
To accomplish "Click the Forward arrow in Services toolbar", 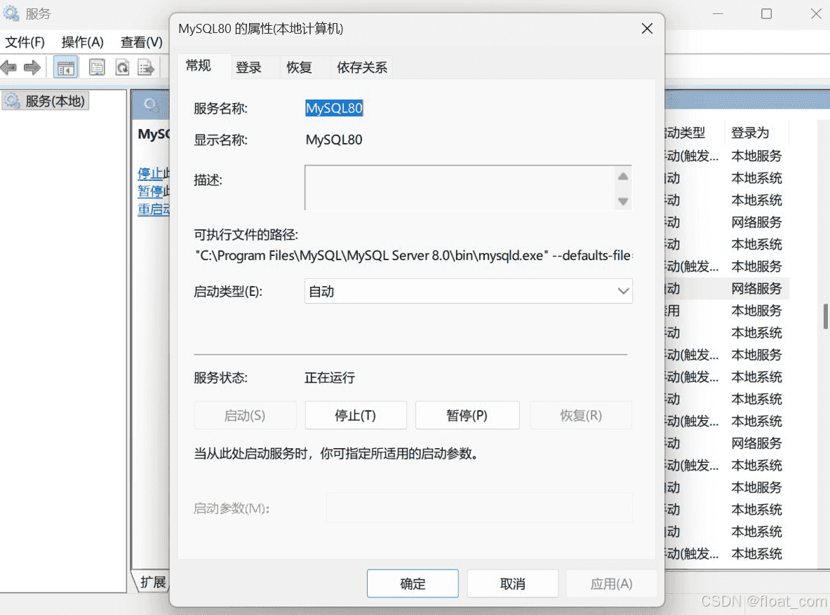I will tap(32, 67).
